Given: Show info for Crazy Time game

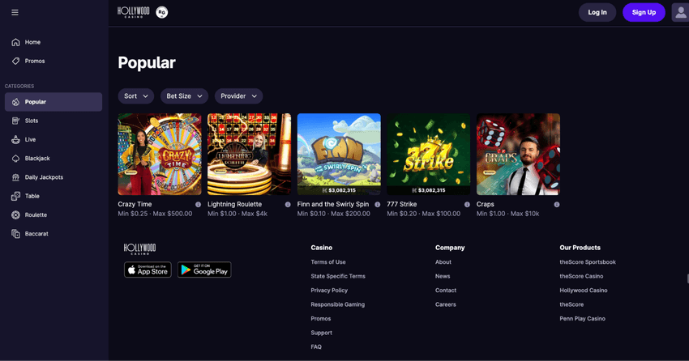Looking at the screenshot, I should [x=198, y=205].
